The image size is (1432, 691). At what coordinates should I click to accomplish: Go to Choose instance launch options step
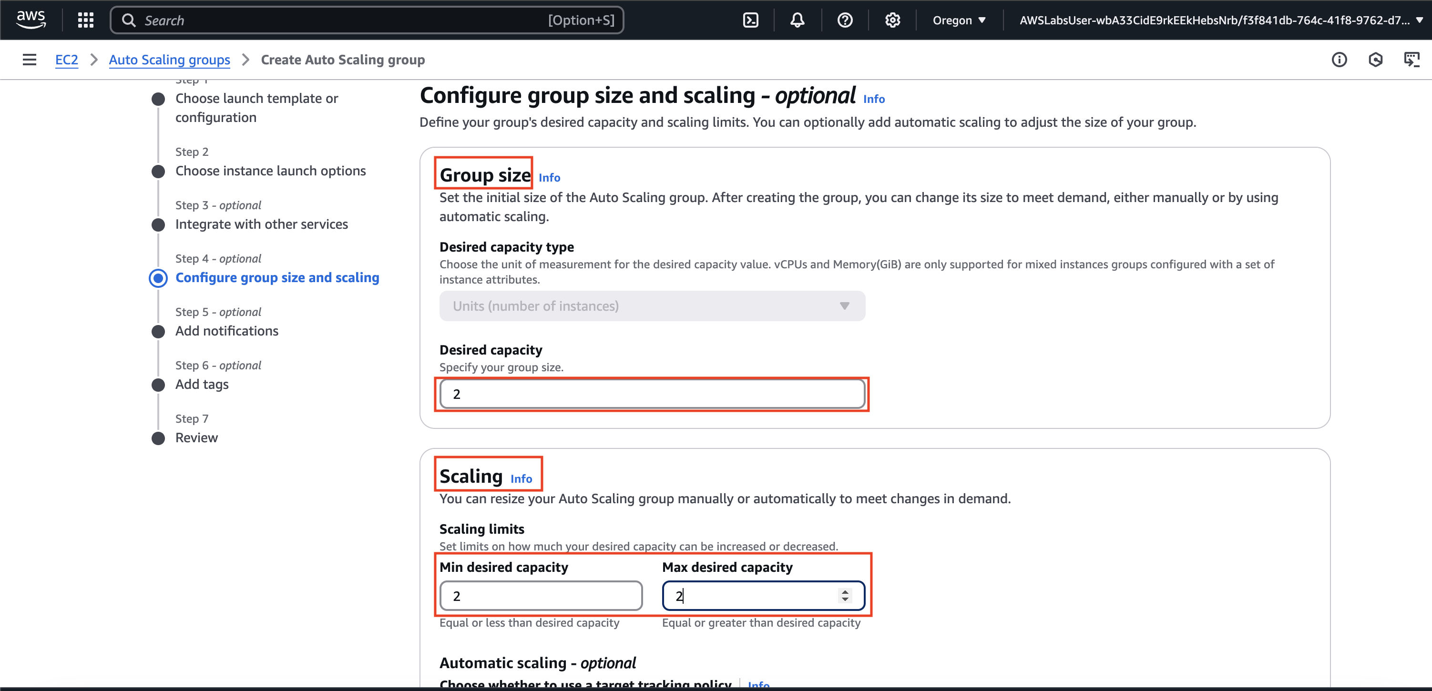click(x=270, y=171)
